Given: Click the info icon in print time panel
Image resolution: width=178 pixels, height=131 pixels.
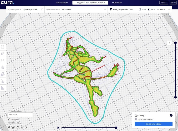Looking at the screenshot, I should (x=171, y=115).
